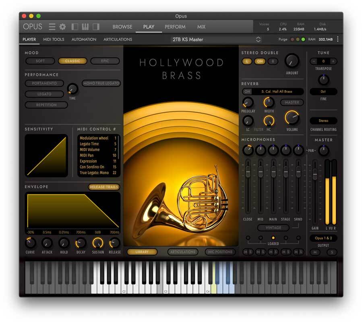The width and height of the screenshot is (362, 322).
Task: Click the Close microphone fader
Action: (x=248, y=172)
